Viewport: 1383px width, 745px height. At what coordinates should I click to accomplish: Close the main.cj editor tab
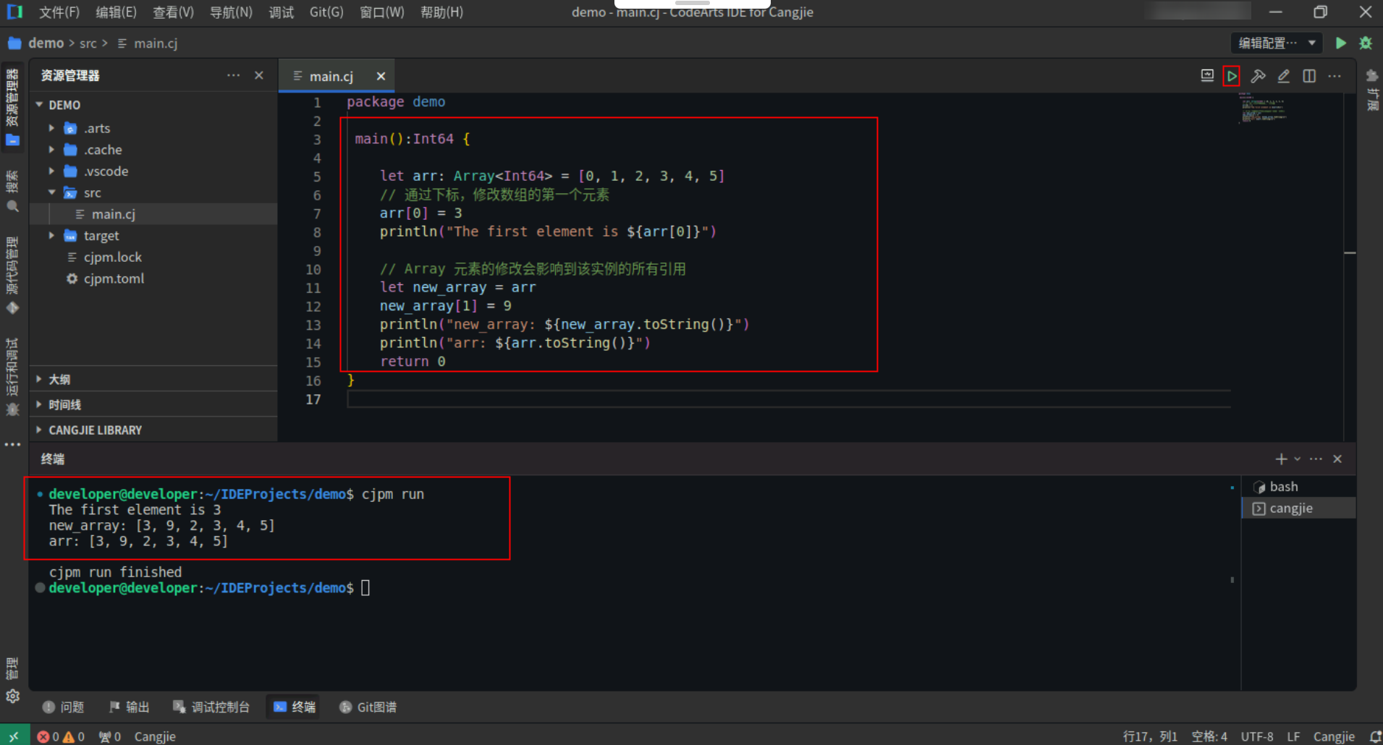click(381, 76)
